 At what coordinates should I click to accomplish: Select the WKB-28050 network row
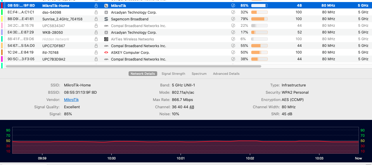(186, 32)
